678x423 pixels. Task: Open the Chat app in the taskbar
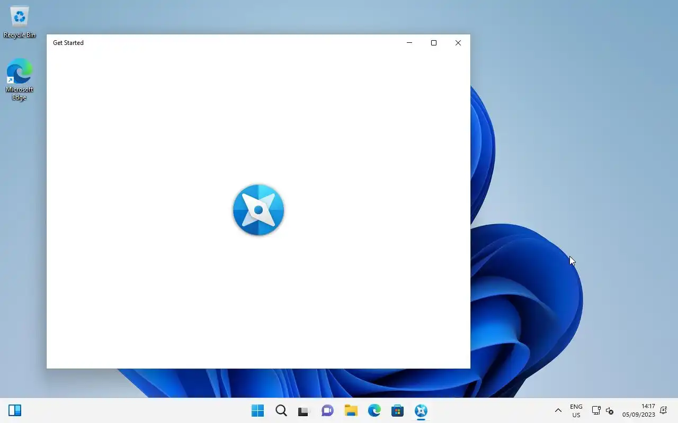[x=327, y=410]
